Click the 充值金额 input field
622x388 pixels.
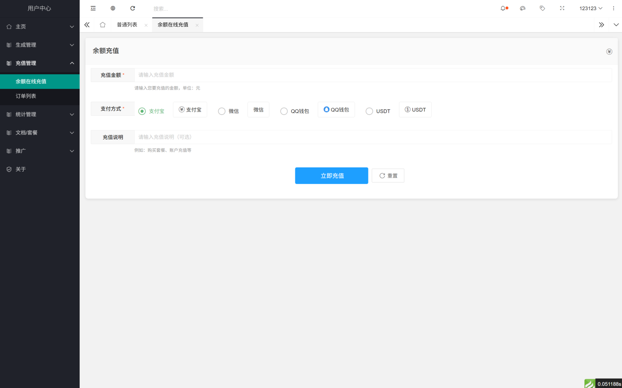coord(373,75)
